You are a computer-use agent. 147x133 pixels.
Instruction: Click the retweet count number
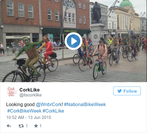(x=26, y=126)
